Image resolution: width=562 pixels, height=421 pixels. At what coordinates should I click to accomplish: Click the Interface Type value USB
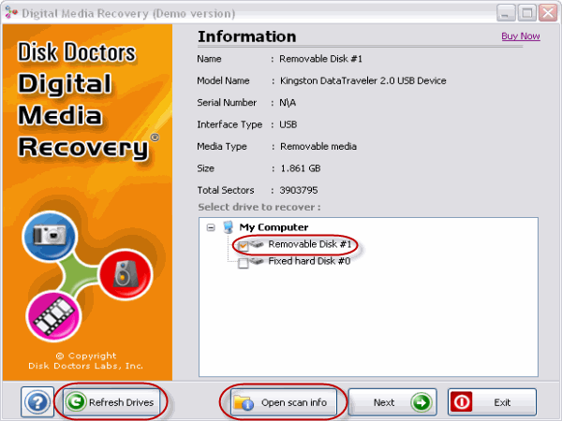click(288, 124)
